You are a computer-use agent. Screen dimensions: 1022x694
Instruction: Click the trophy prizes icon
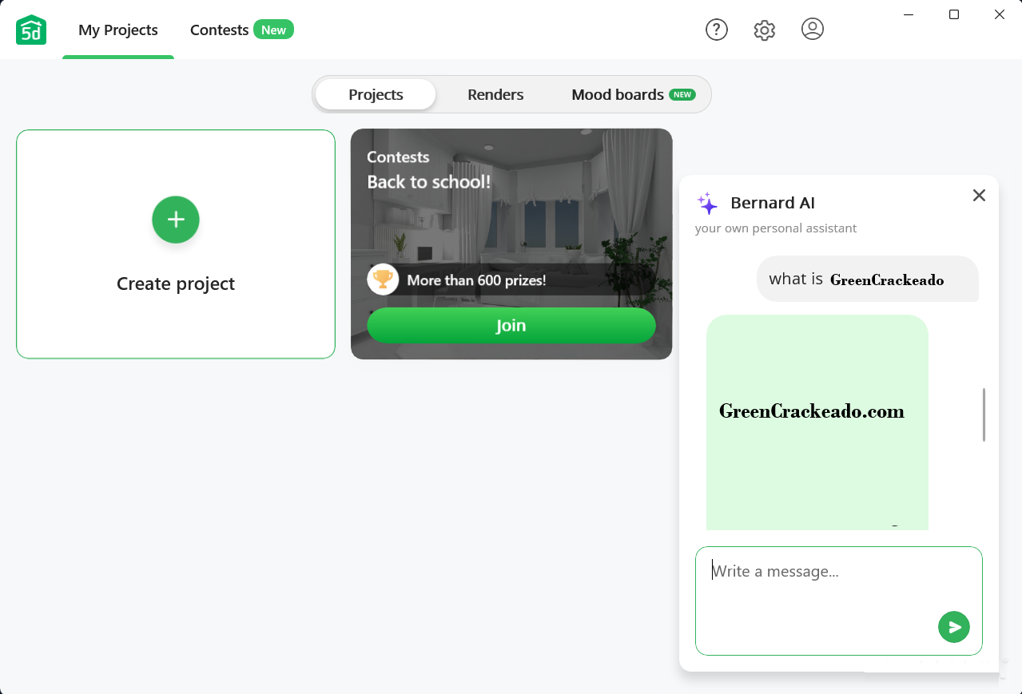coord(383,280)
